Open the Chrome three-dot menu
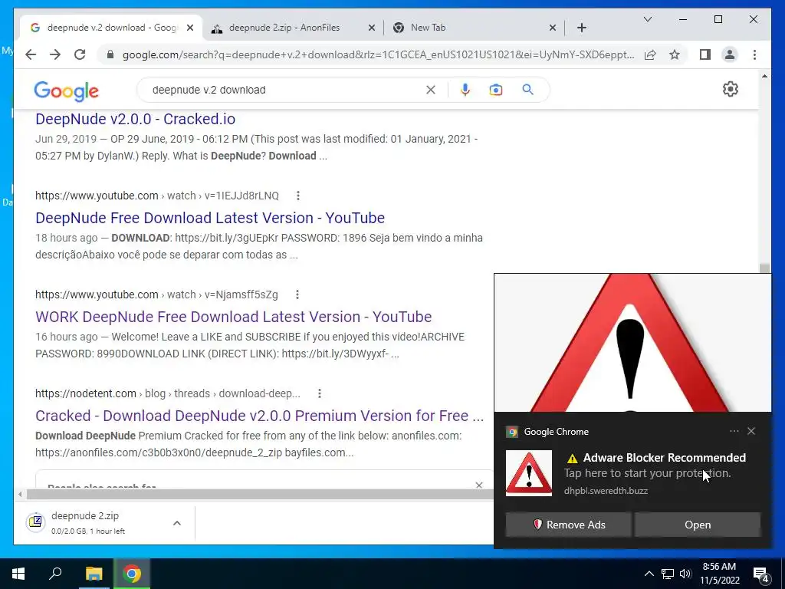The height and width of the screenshot is (589, 785). 754,54
